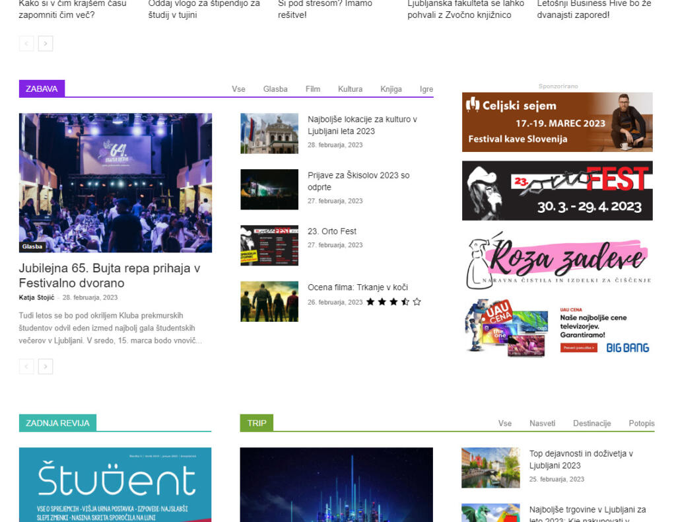Click previous arrow in top articles carousel

tap(26, 44)
